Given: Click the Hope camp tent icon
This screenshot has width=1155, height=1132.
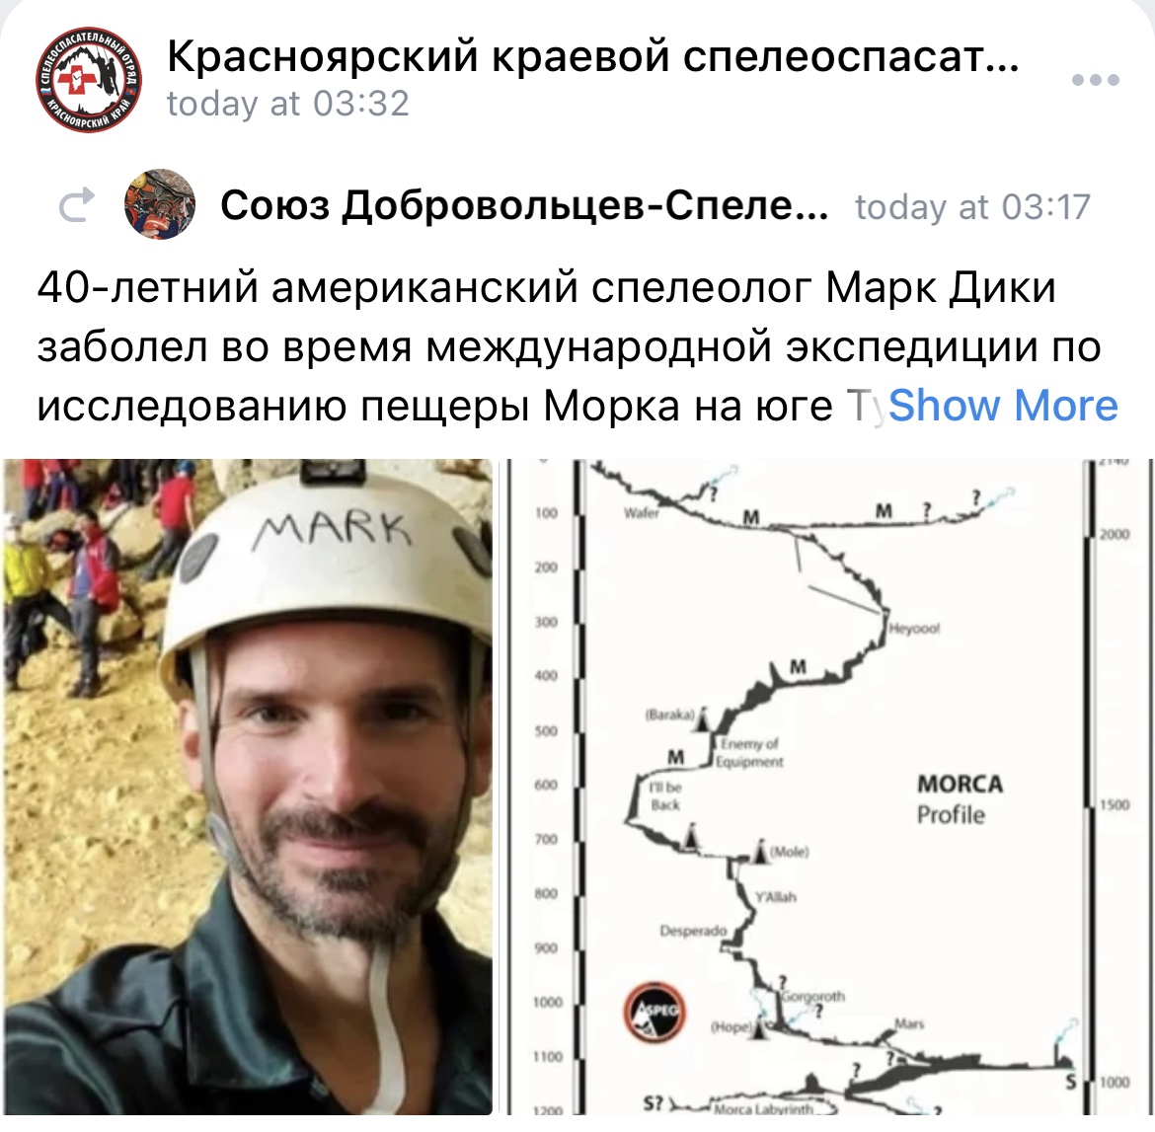Looking at the screenshot, I should coord(761,1028).
